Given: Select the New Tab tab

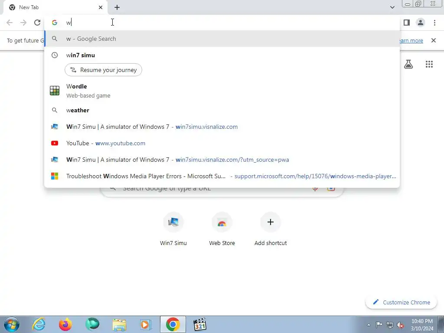Looking at the screenshot, I should coord(55,8).
